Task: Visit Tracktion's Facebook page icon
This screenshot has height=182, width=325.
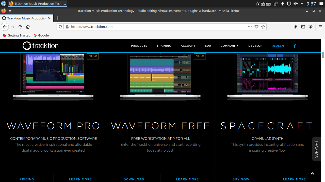Action: (295, 46)
